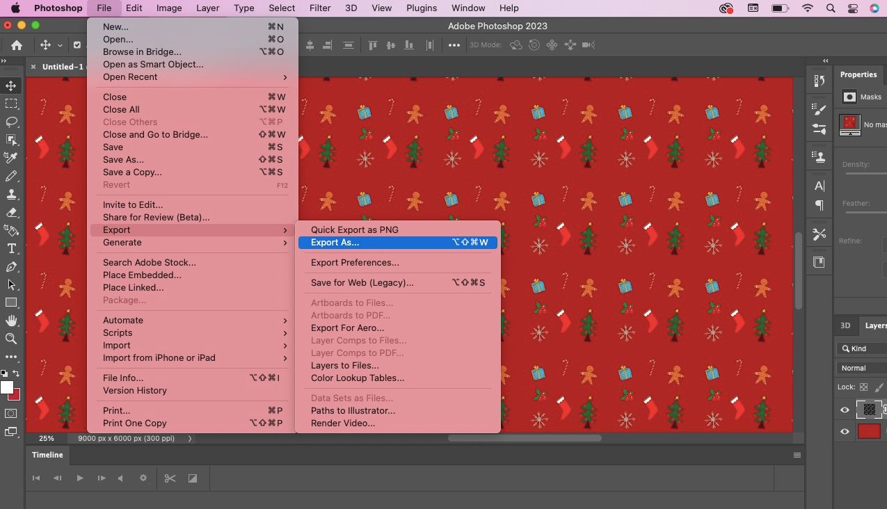
Task: Select the Type tool
Action: (10, 248)
